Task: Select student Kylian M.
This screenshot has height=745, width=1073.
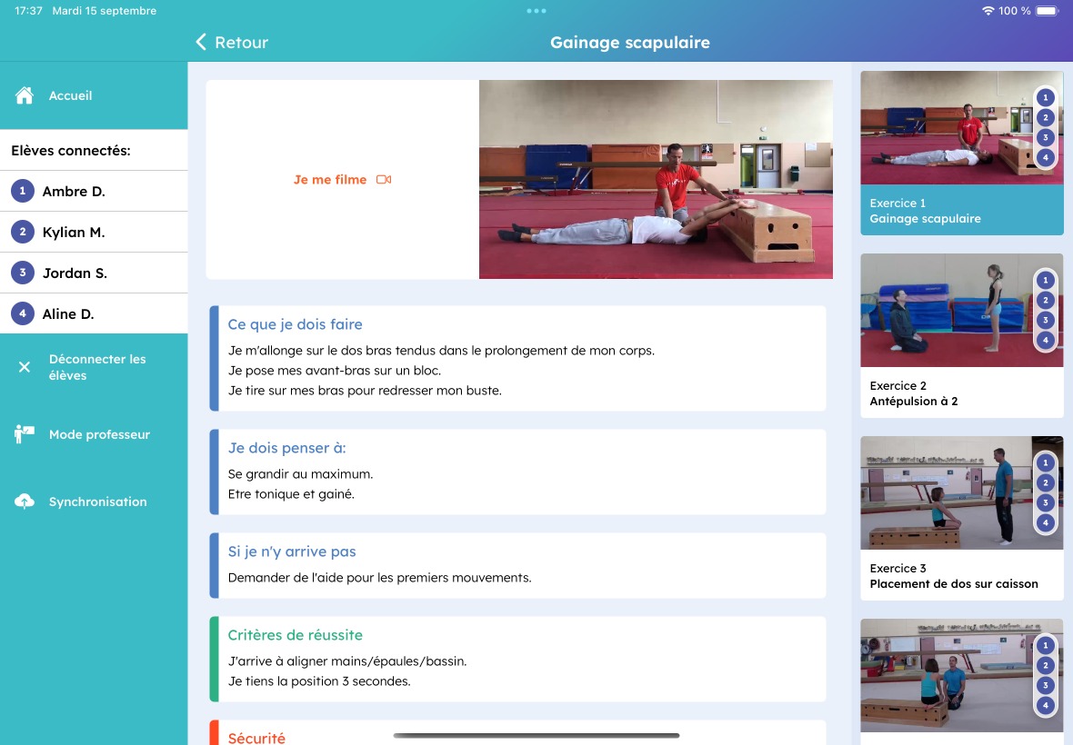Action: tap(94, 232)
